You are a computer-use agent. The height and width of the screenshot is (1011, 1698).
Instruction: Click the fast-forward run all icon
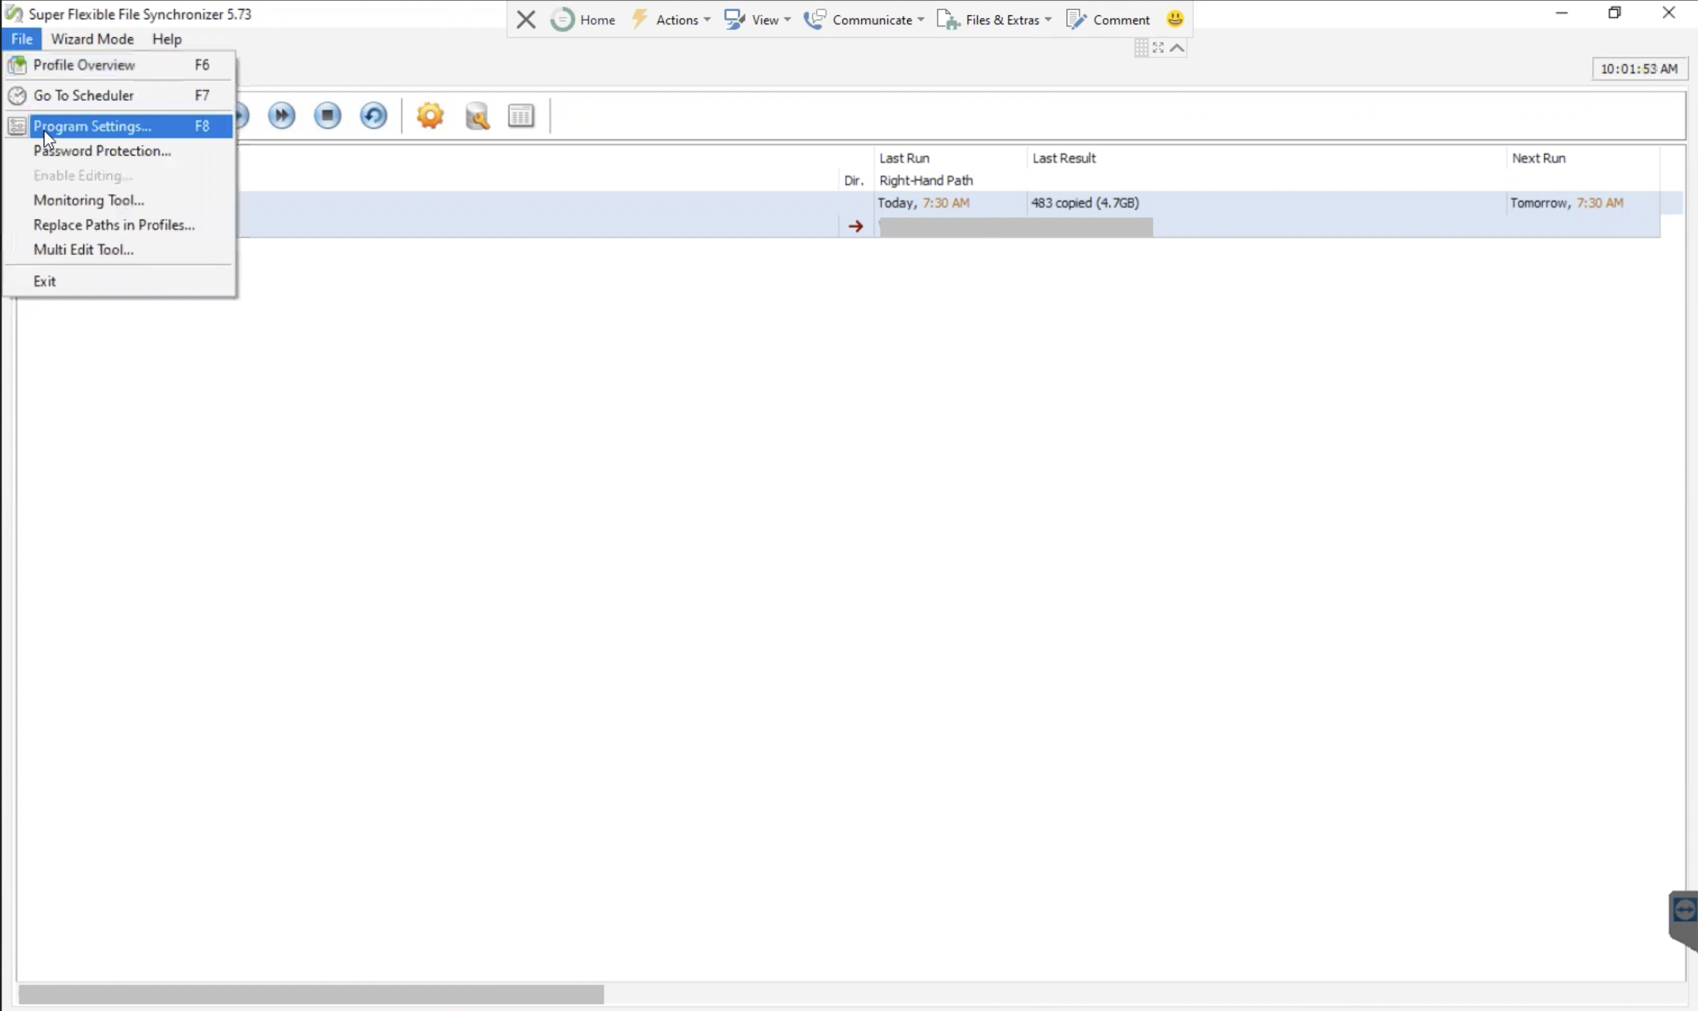282,115
